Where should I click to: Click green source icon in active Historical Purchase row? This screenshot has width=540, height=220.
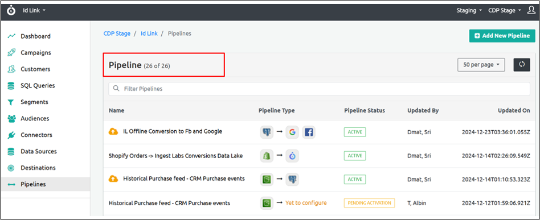tap(267, 180)
